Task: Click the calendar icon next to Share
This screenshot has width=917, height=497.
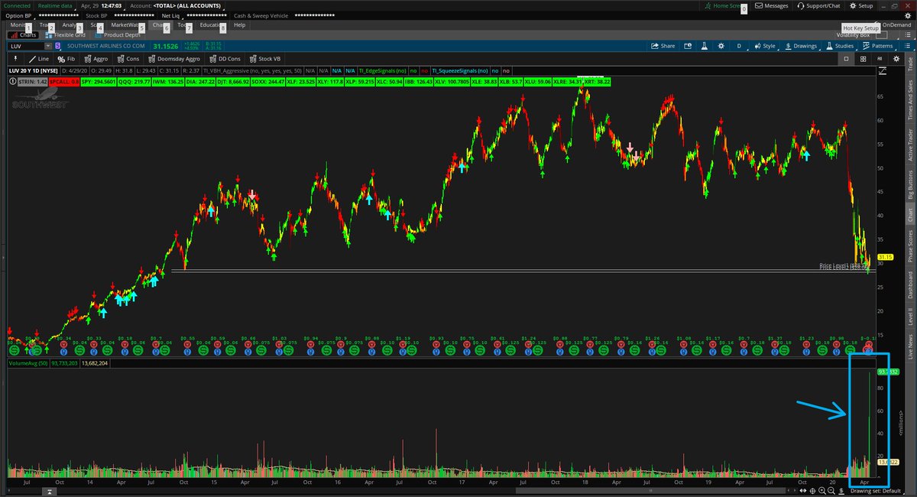Action: point(688,46)
